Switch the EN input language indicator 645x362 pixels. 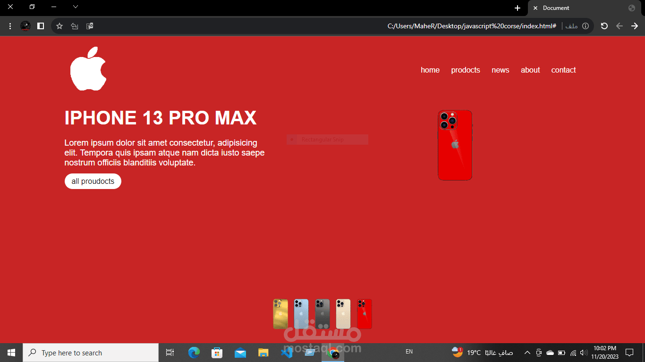point(409,352)
